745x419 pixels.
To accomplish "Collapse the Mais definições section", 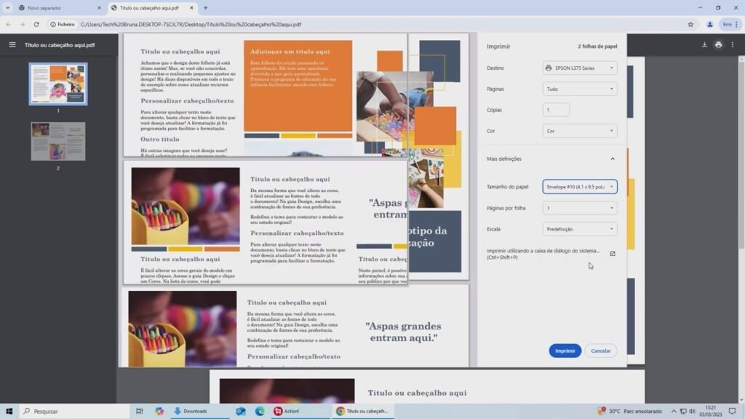I will click(x=612, y=159).
